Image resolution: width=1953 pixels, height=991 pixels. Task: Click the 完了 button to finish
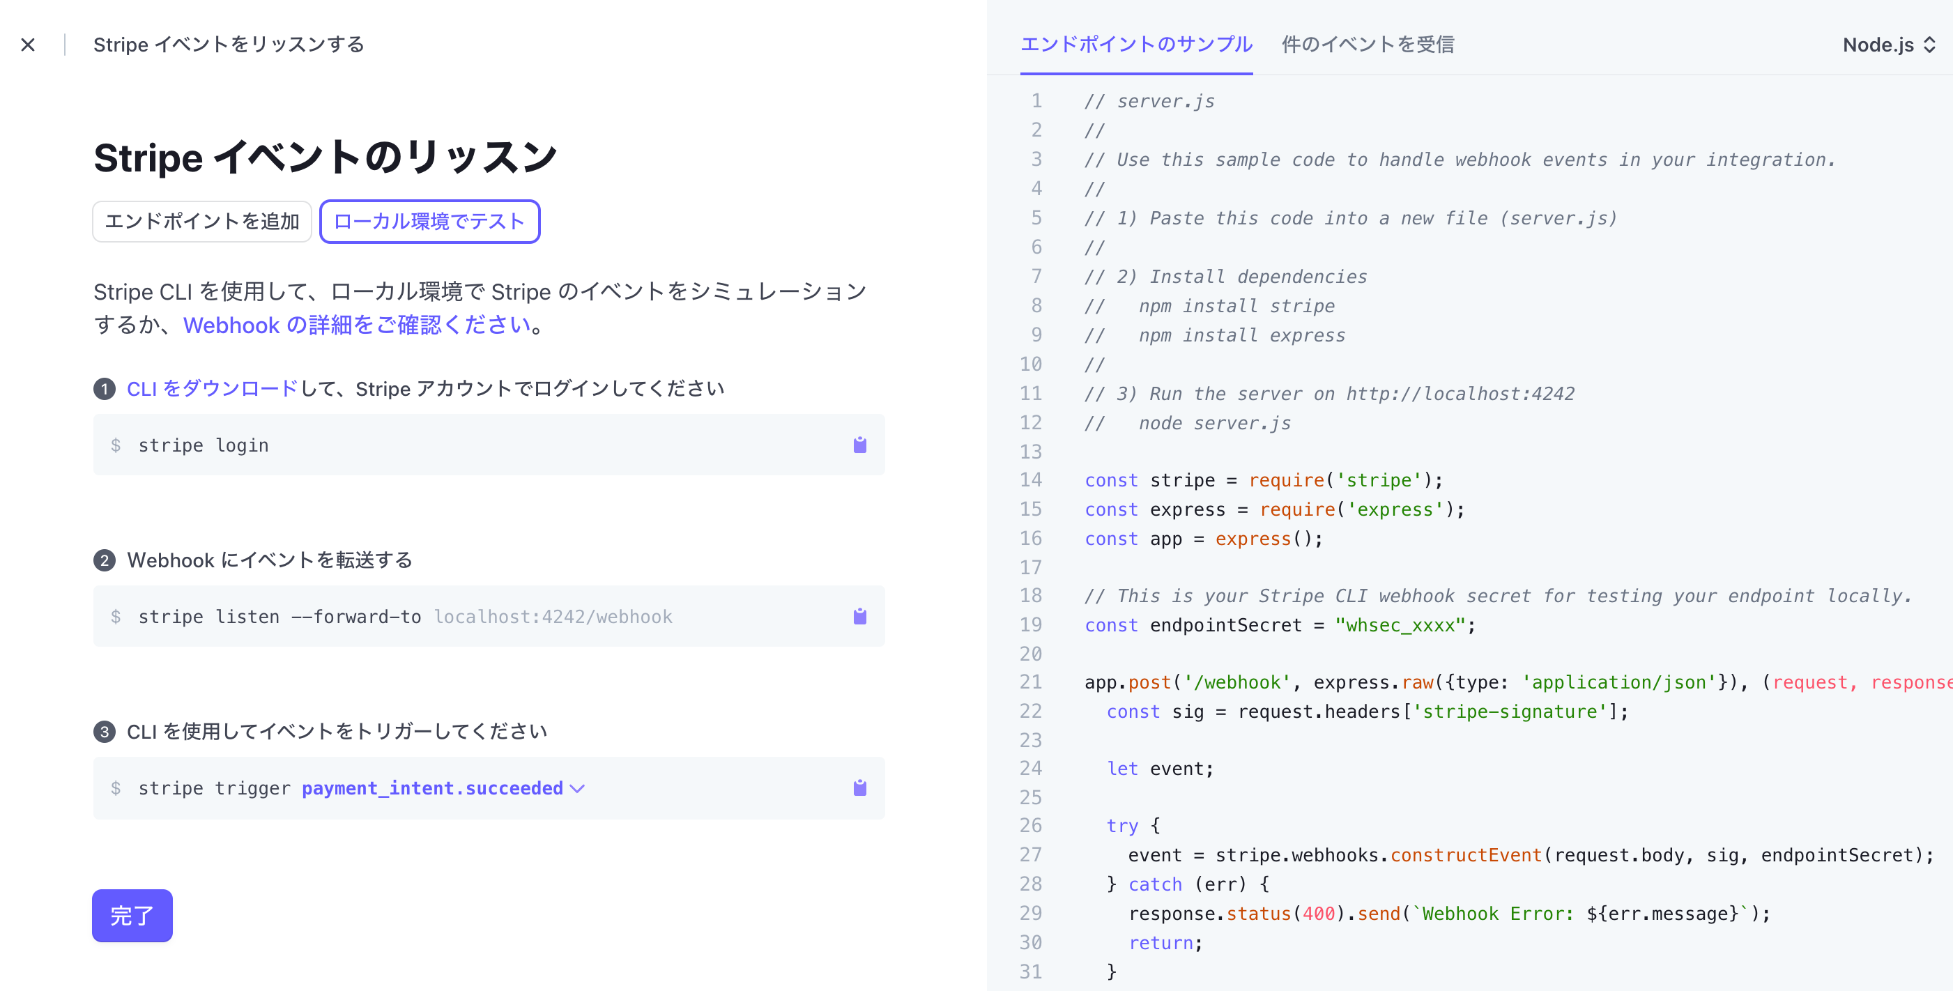click(x=132, y=916)
